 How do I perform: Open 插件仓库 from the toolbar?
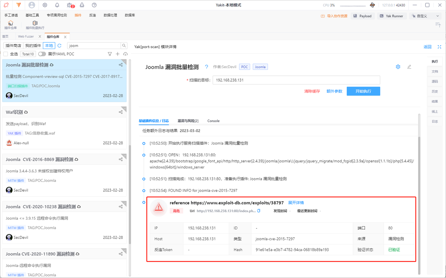10,25
